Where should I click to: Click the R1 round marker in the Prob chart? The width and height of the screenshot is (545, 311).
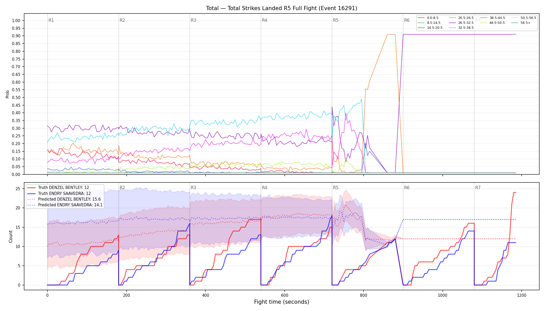pos(51,20)
